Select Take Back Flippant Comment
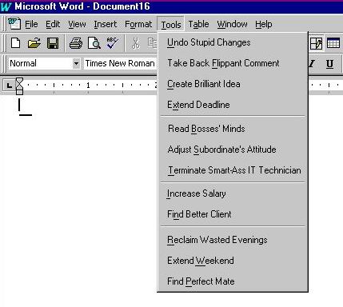Image resolution: width=343 pixels, height=307 pixels. tap(233, 63)
